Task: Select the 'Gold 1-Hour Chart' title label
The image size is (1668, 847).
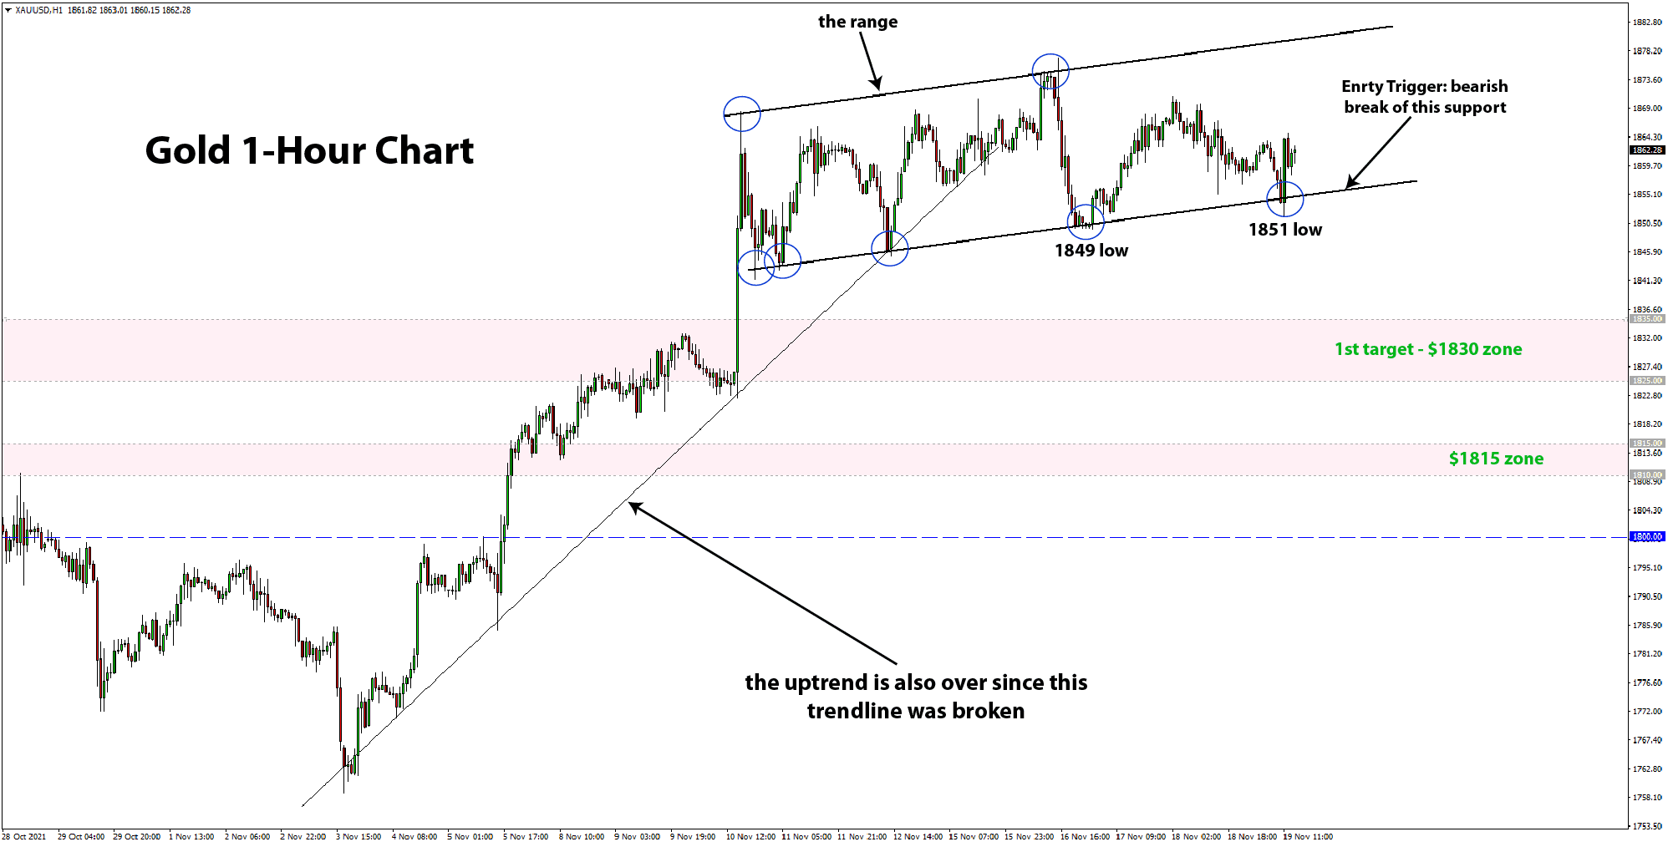Action: 309,150
